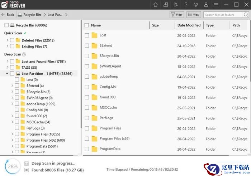This screenshot has height=176, width=251.
Task: Click the search magnifier icon
Action: point(246,15)
